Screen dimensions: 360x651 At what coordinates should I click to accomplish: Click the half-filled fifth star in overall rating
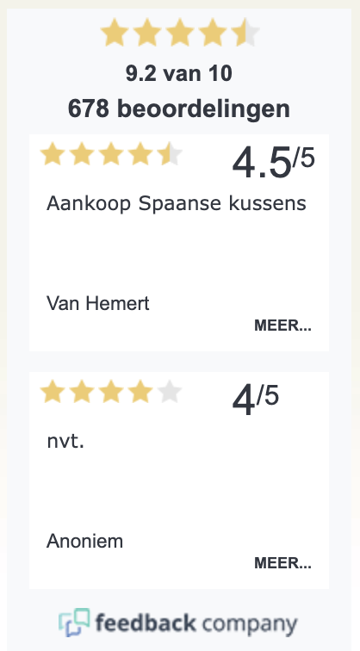point(245,33)
